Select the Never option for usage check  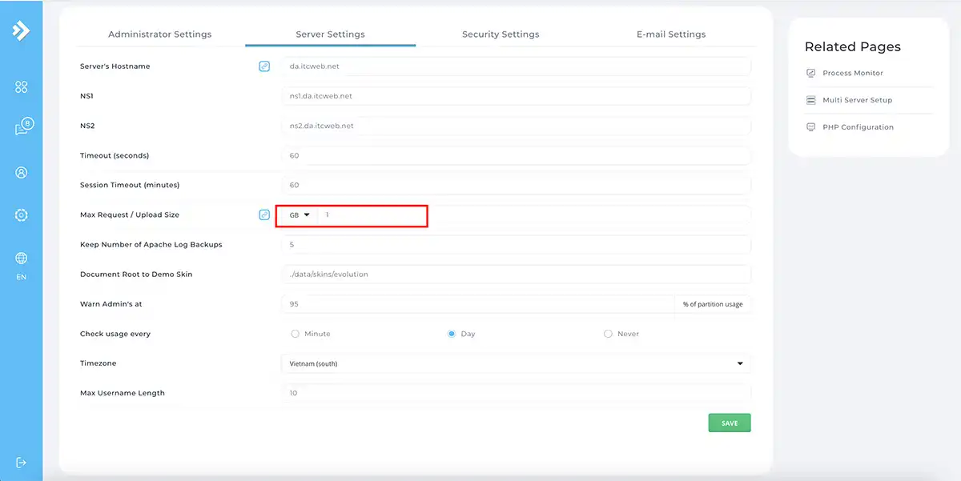click(607, 333)
